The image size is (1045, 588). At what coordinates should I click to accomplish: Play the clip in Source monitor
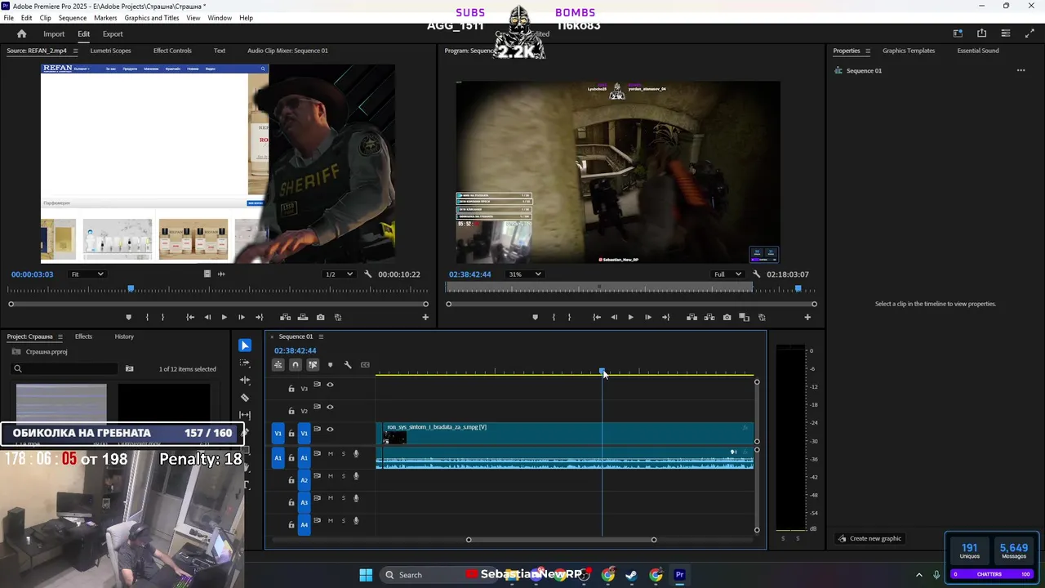tap(224, 317)
